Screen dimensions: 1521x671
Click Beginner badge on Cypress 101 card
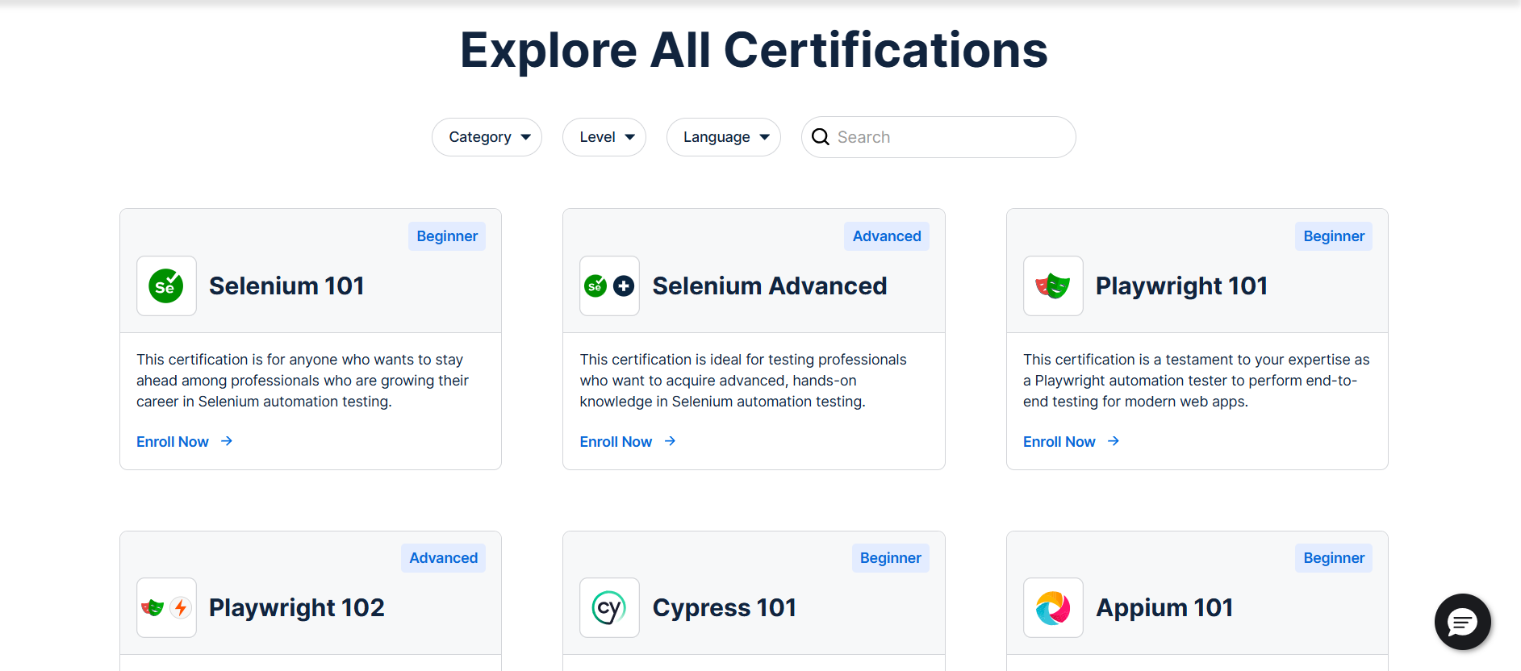(x=891, y=558)
